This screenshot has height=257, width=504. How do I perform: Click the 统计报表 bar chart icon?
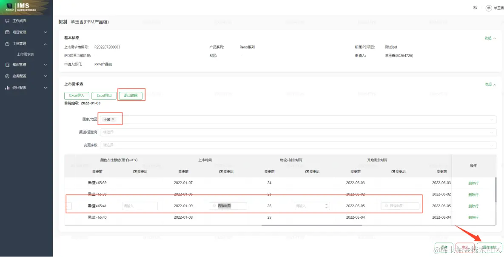coord(7,88)
